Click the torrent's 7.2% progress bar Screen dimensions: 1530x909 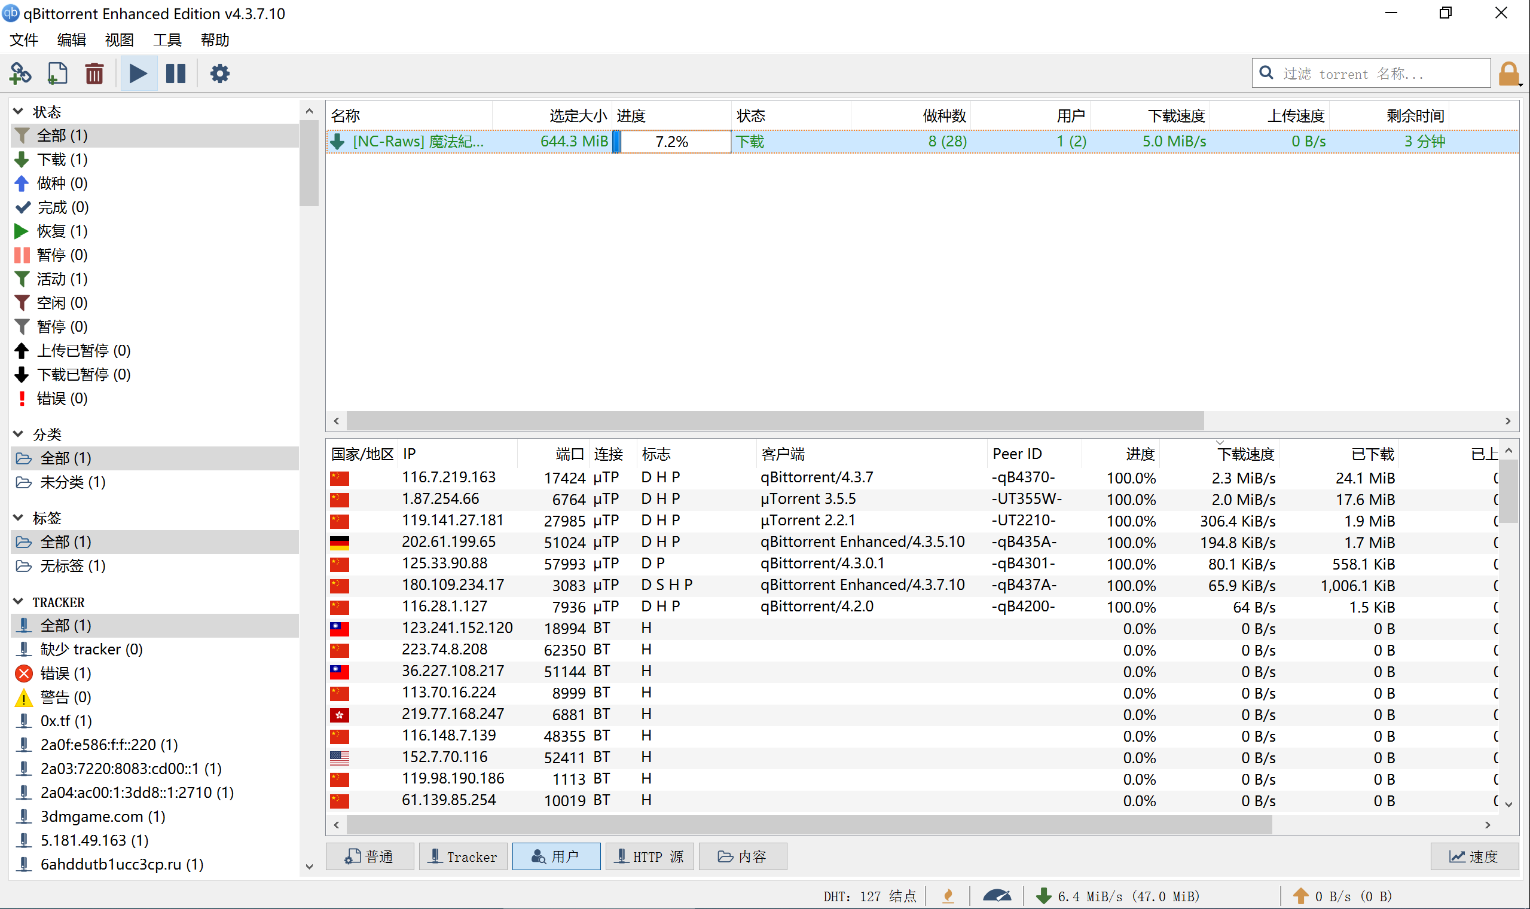tap(671, 142)
